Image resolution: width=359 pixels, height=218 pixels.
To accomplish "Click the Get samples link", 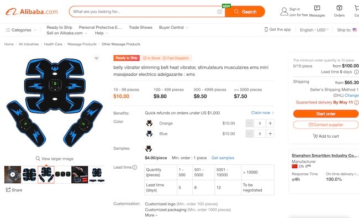I will tap(223, 158).
